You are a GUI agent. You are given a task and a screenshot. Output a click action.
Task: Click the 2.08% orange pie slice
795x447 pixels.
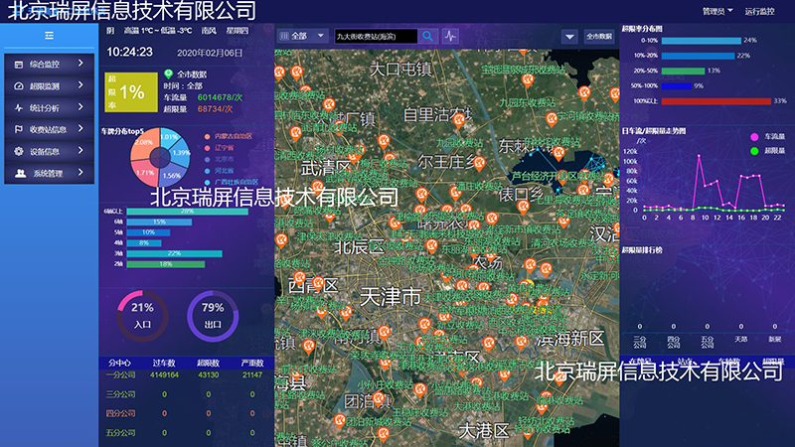coord(143,143)
